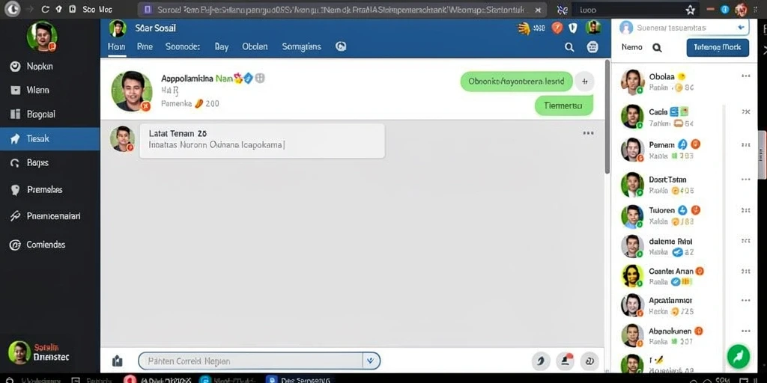Image resolution: width=767 pixels, height=383 pixels.
Task: Click the Suenera tesuamtas search field
Action: click(684, 28)
